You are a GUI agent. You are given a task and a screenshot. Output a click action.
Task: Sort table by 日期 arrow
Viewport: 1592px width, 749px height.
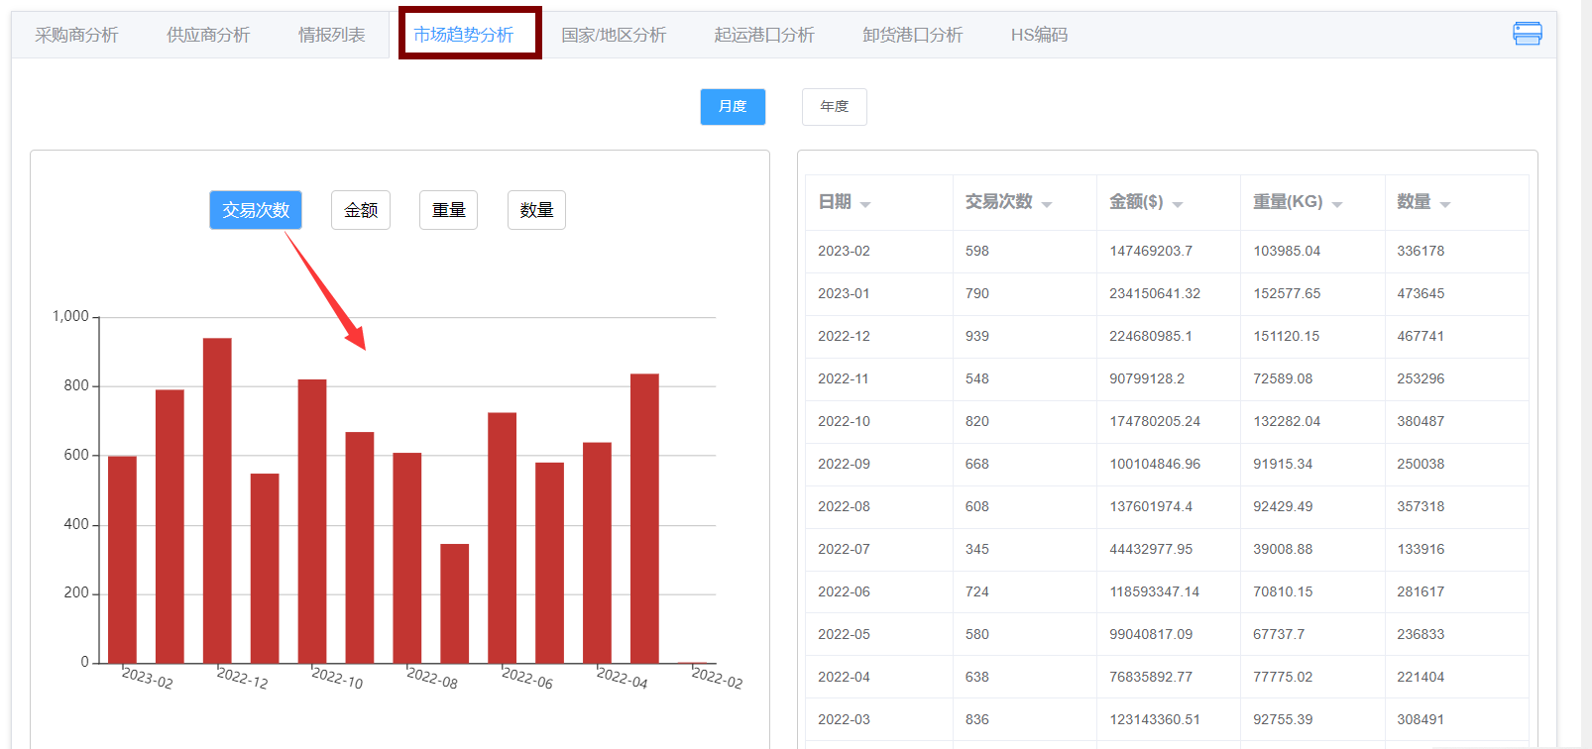coord(865,204)
